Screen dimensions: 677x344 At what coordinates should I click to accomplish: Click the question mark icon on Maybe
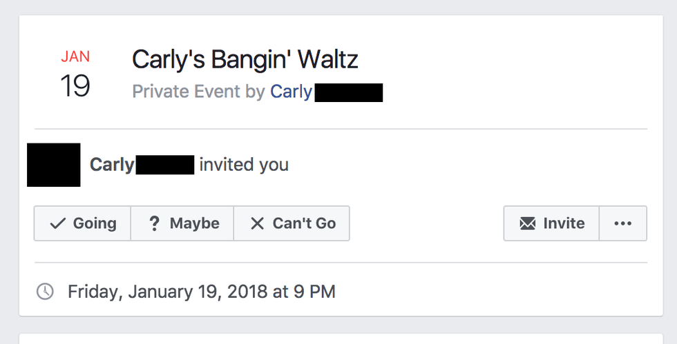pos(155,223)
